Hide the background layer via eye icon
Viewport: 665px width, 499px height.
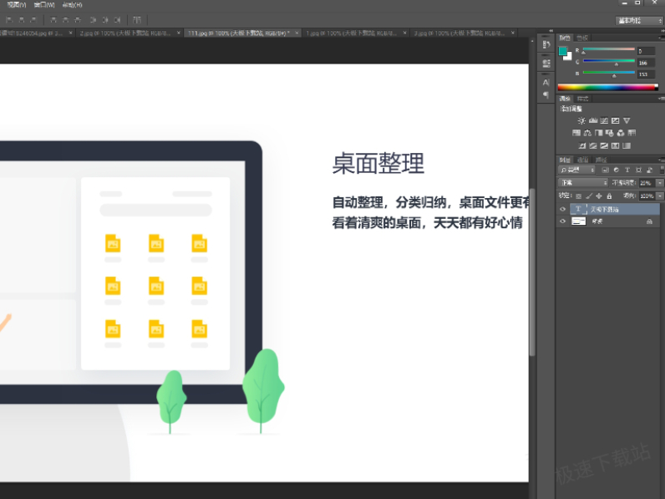click(x=563, y=221)
